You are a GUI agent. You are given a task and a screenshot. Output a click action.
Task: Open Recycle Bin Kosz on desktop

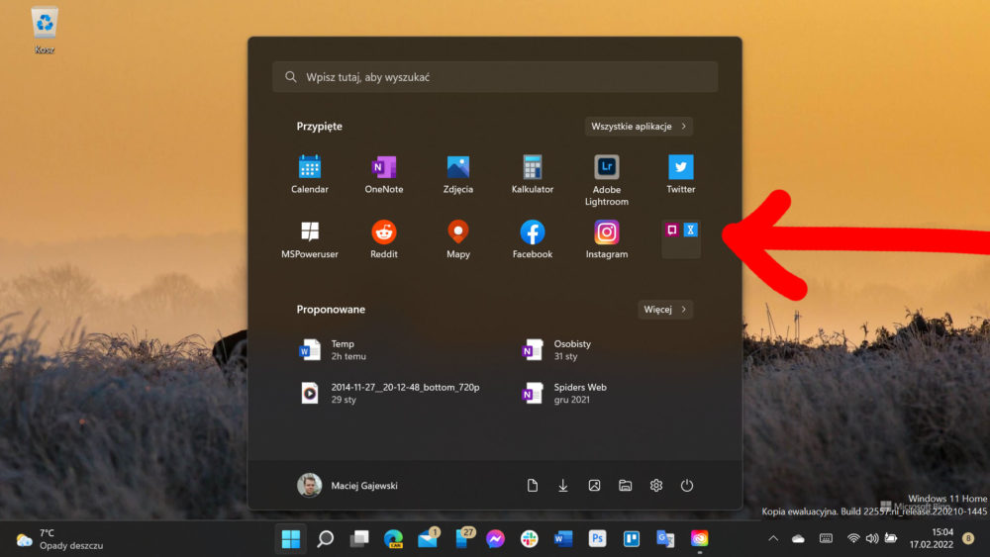(45, 31)
